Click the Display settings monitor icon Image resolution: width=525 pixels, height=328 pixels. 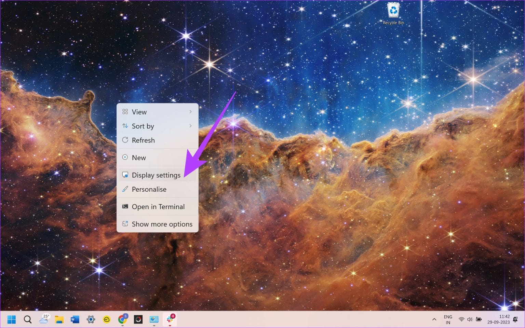click(x=125, y=175)
